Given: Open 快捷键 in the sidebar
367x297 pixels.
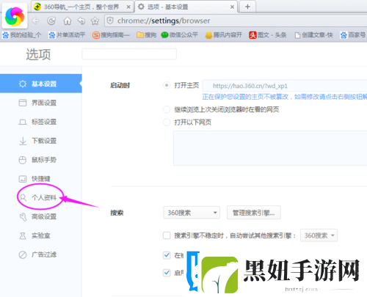Looking at the screenshot, I should point(41,179).
